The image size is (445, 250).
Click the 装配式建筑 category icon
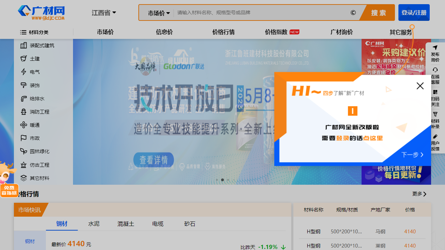[x=24, y=45]
